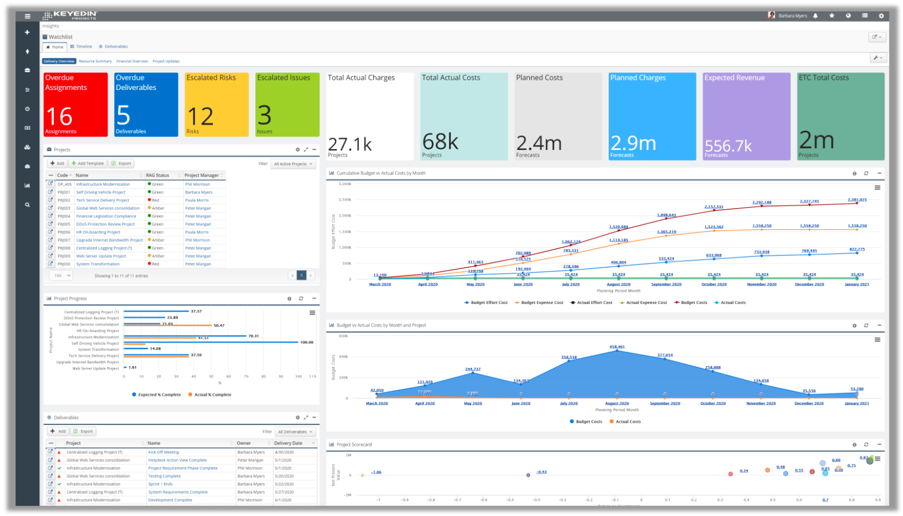The width and height of the screenshot is (903, 516).
Task: Open the globe icon in the top bar
Action: pyautogui.click(x=848, y=16)
